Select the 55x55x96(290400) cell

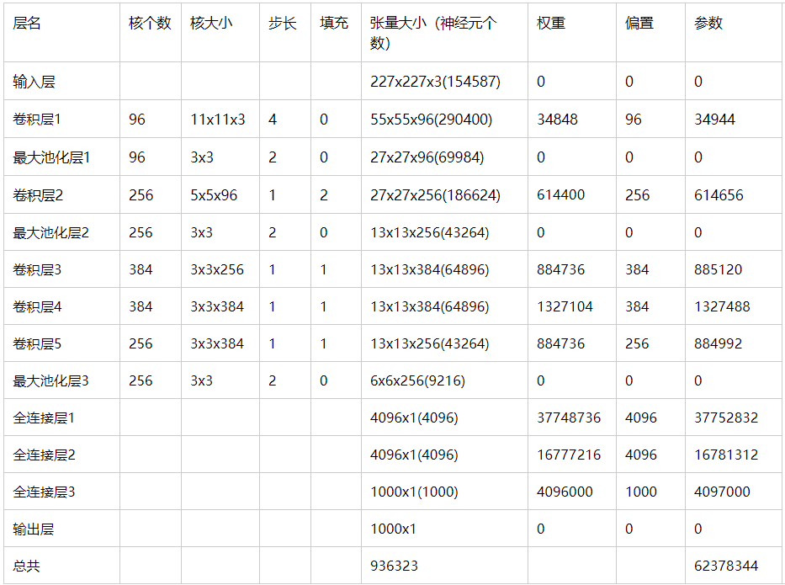[431, 120]
